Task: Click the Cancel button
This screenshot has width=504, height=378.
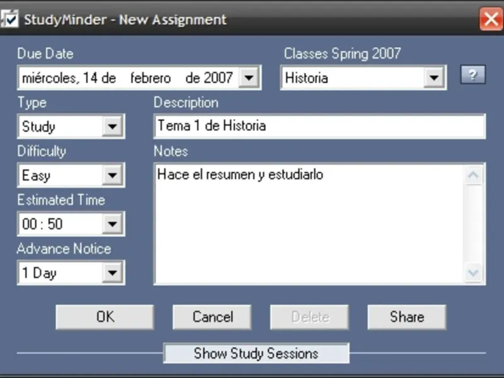Action: [212, 317]
